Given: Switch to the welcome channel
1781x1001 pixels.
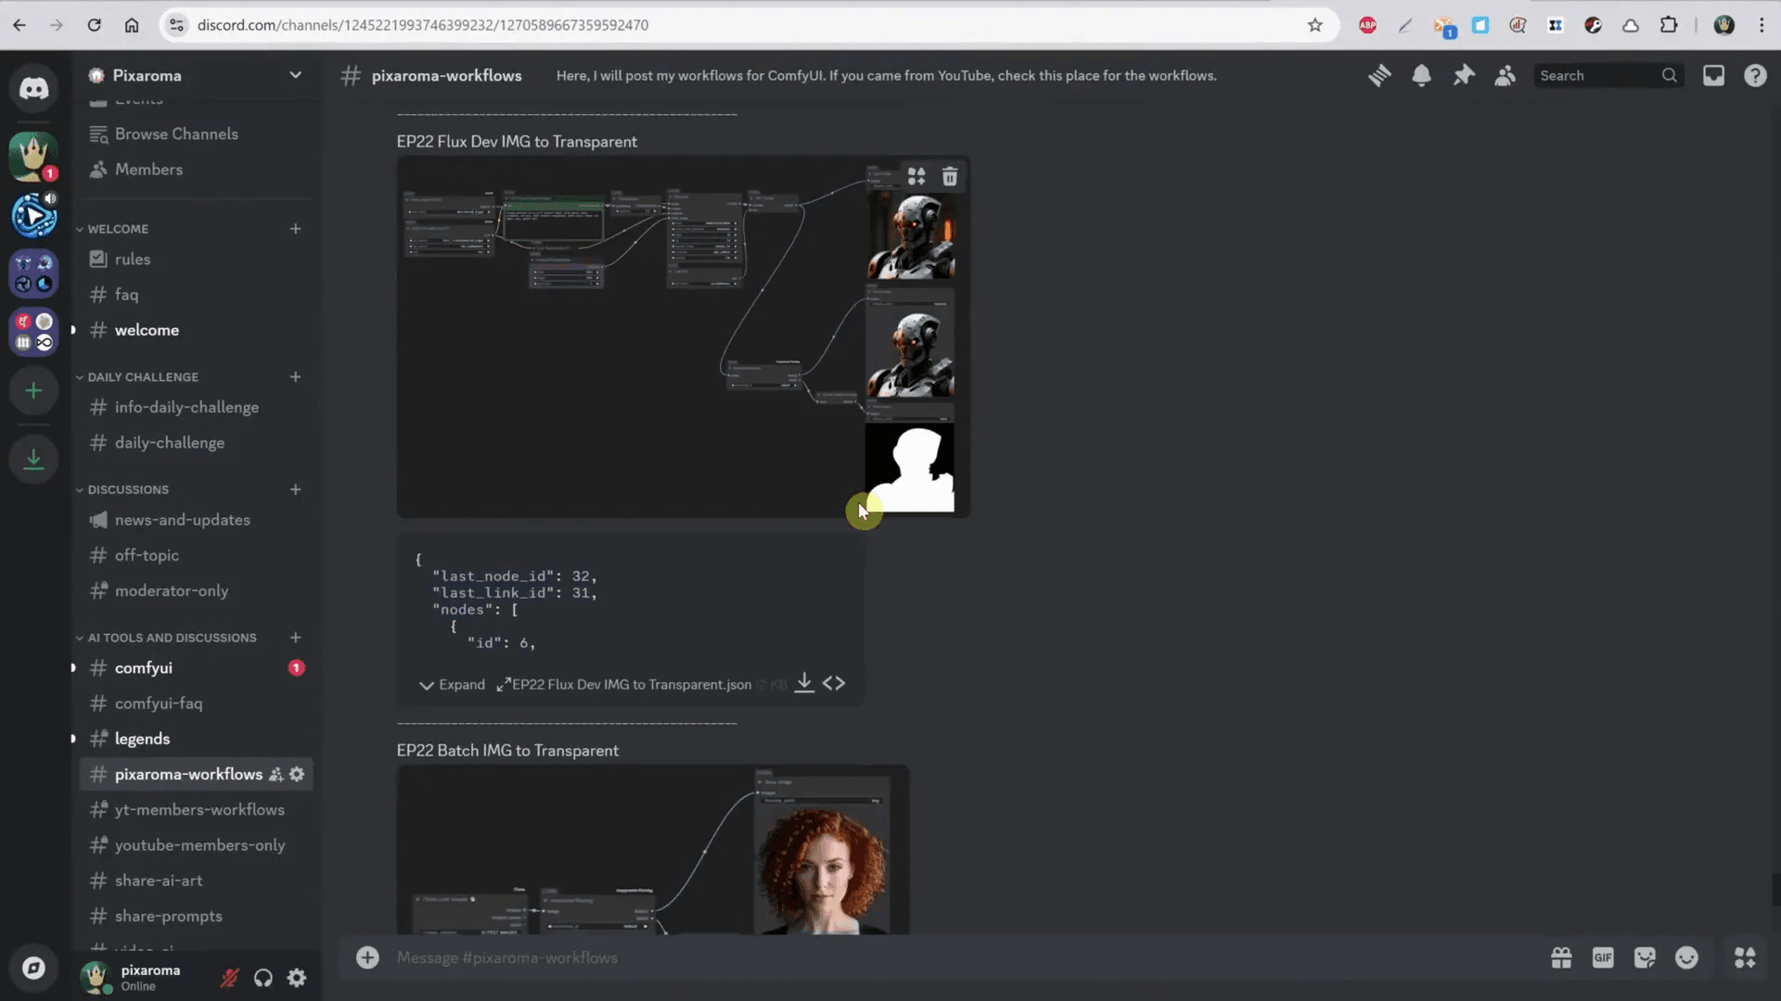Looking at the screenshot, I should (x=196, y=330).
